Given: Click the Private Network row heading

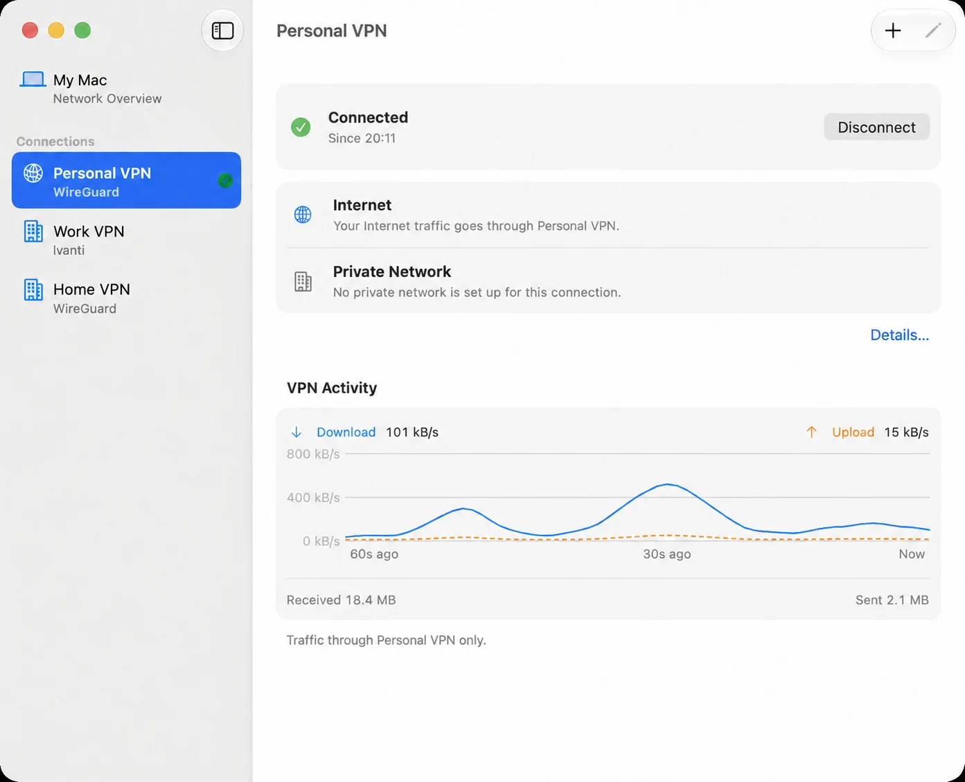Looking at the screenshot, I should coord(392,272).
